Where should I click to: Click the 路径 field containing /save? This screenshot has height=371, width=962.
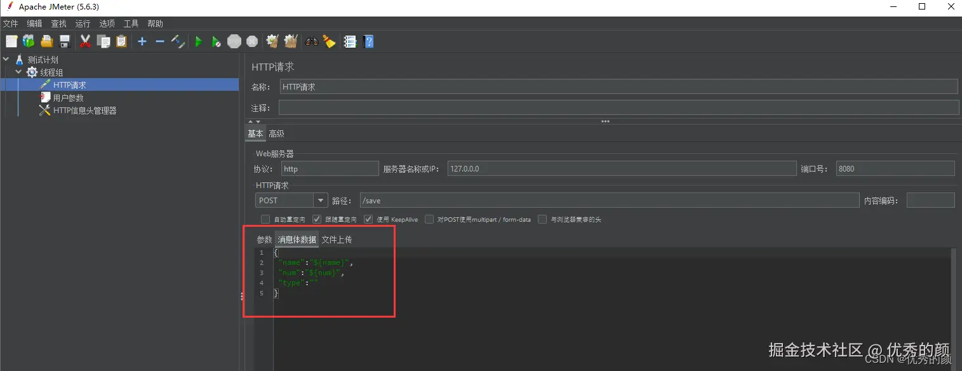pos(609,200)
